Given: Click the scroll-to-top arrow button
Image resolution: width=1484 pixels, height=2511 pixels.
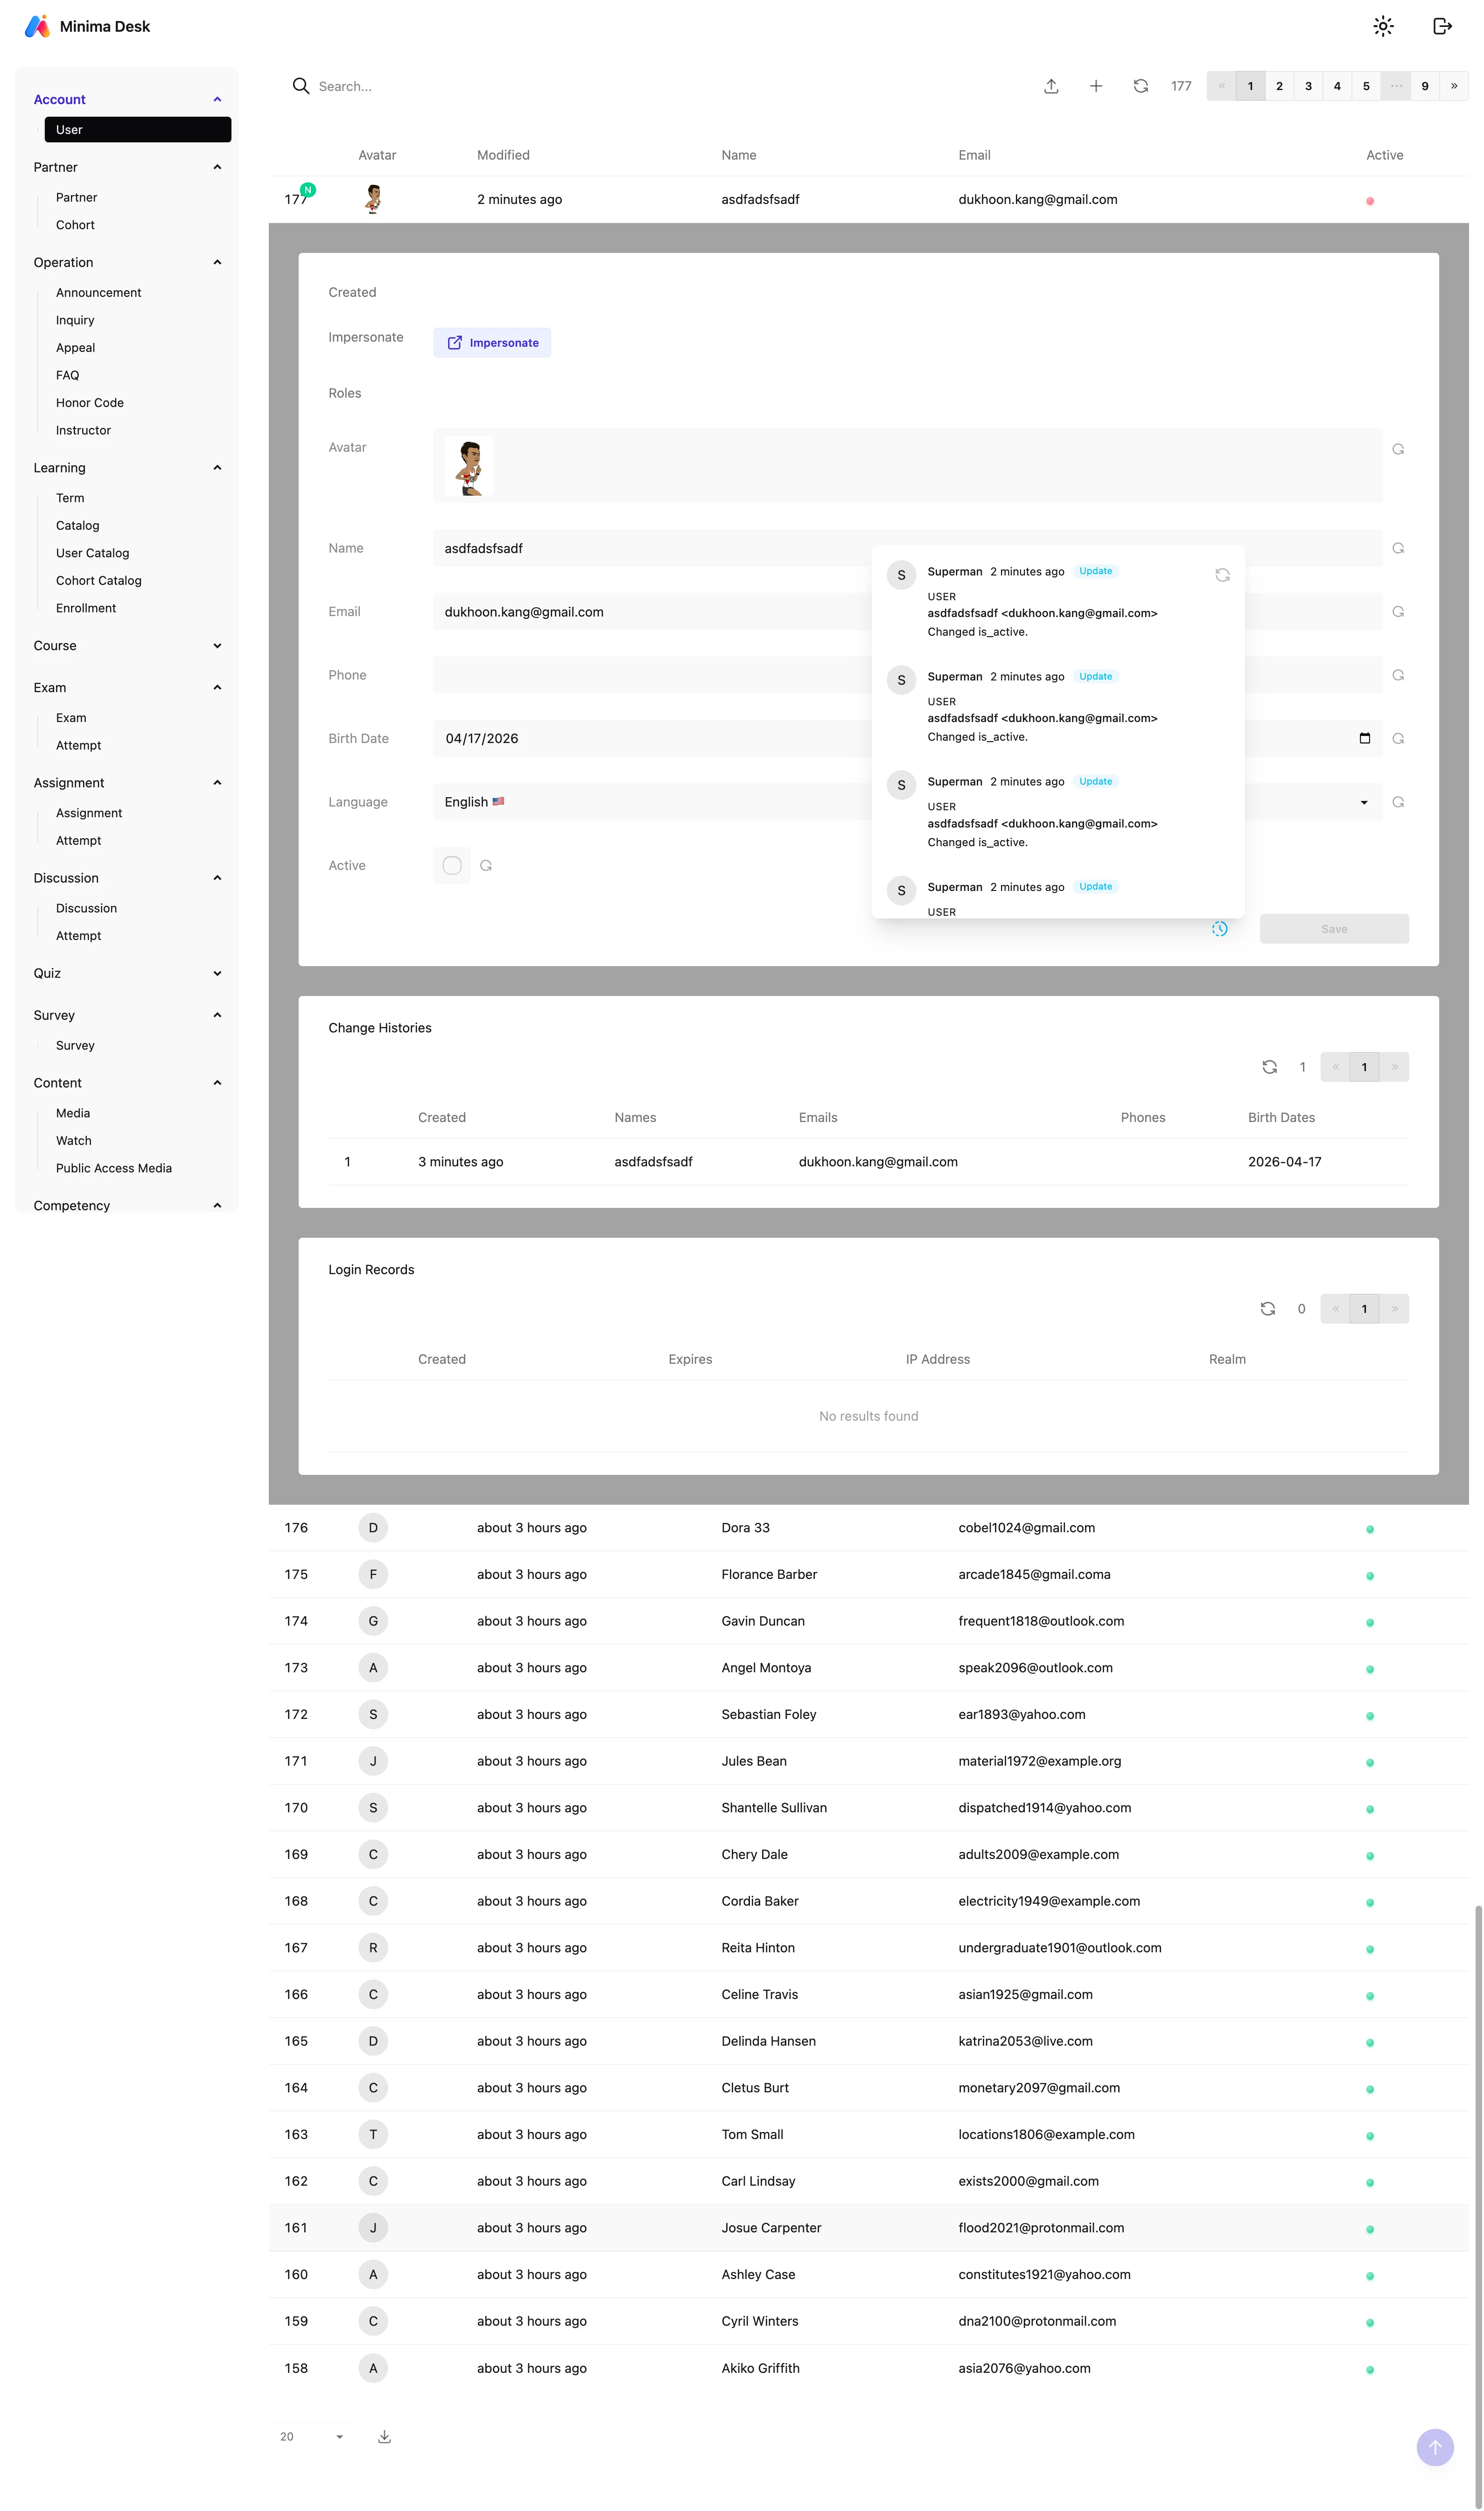Looking at the screenshot, I should (1434, 2447).
